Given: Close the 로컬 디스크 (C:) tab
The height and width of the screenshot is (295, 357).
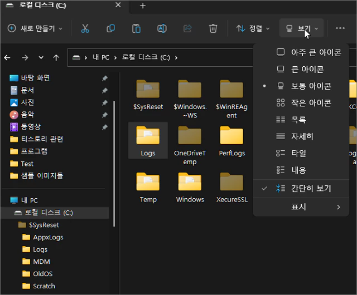Looking at the screenshot, I should coord(118,5).
